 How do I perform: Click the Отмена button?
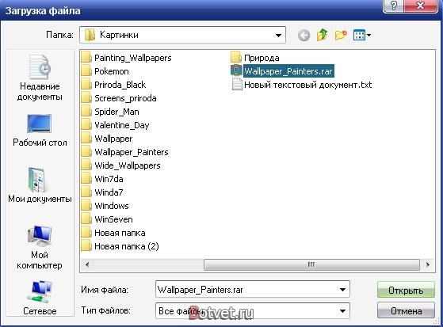pyautogui.click(x=406, y=310)
